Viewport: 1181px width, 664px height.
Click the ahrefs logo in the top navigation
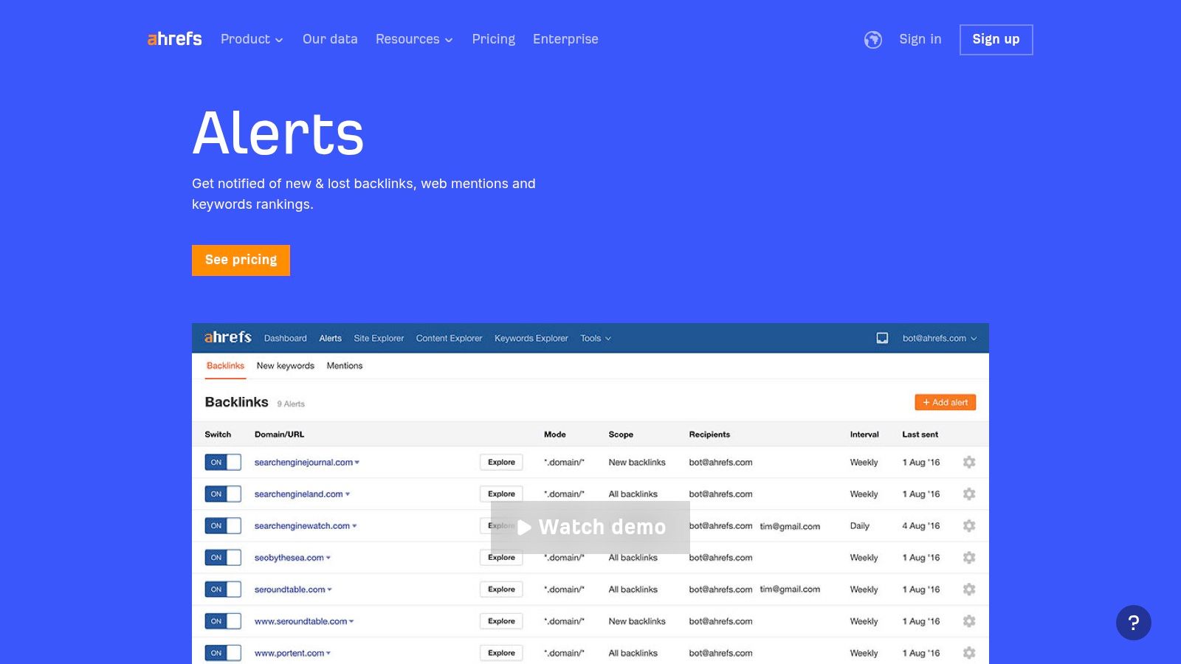click(x=174, y=39)
